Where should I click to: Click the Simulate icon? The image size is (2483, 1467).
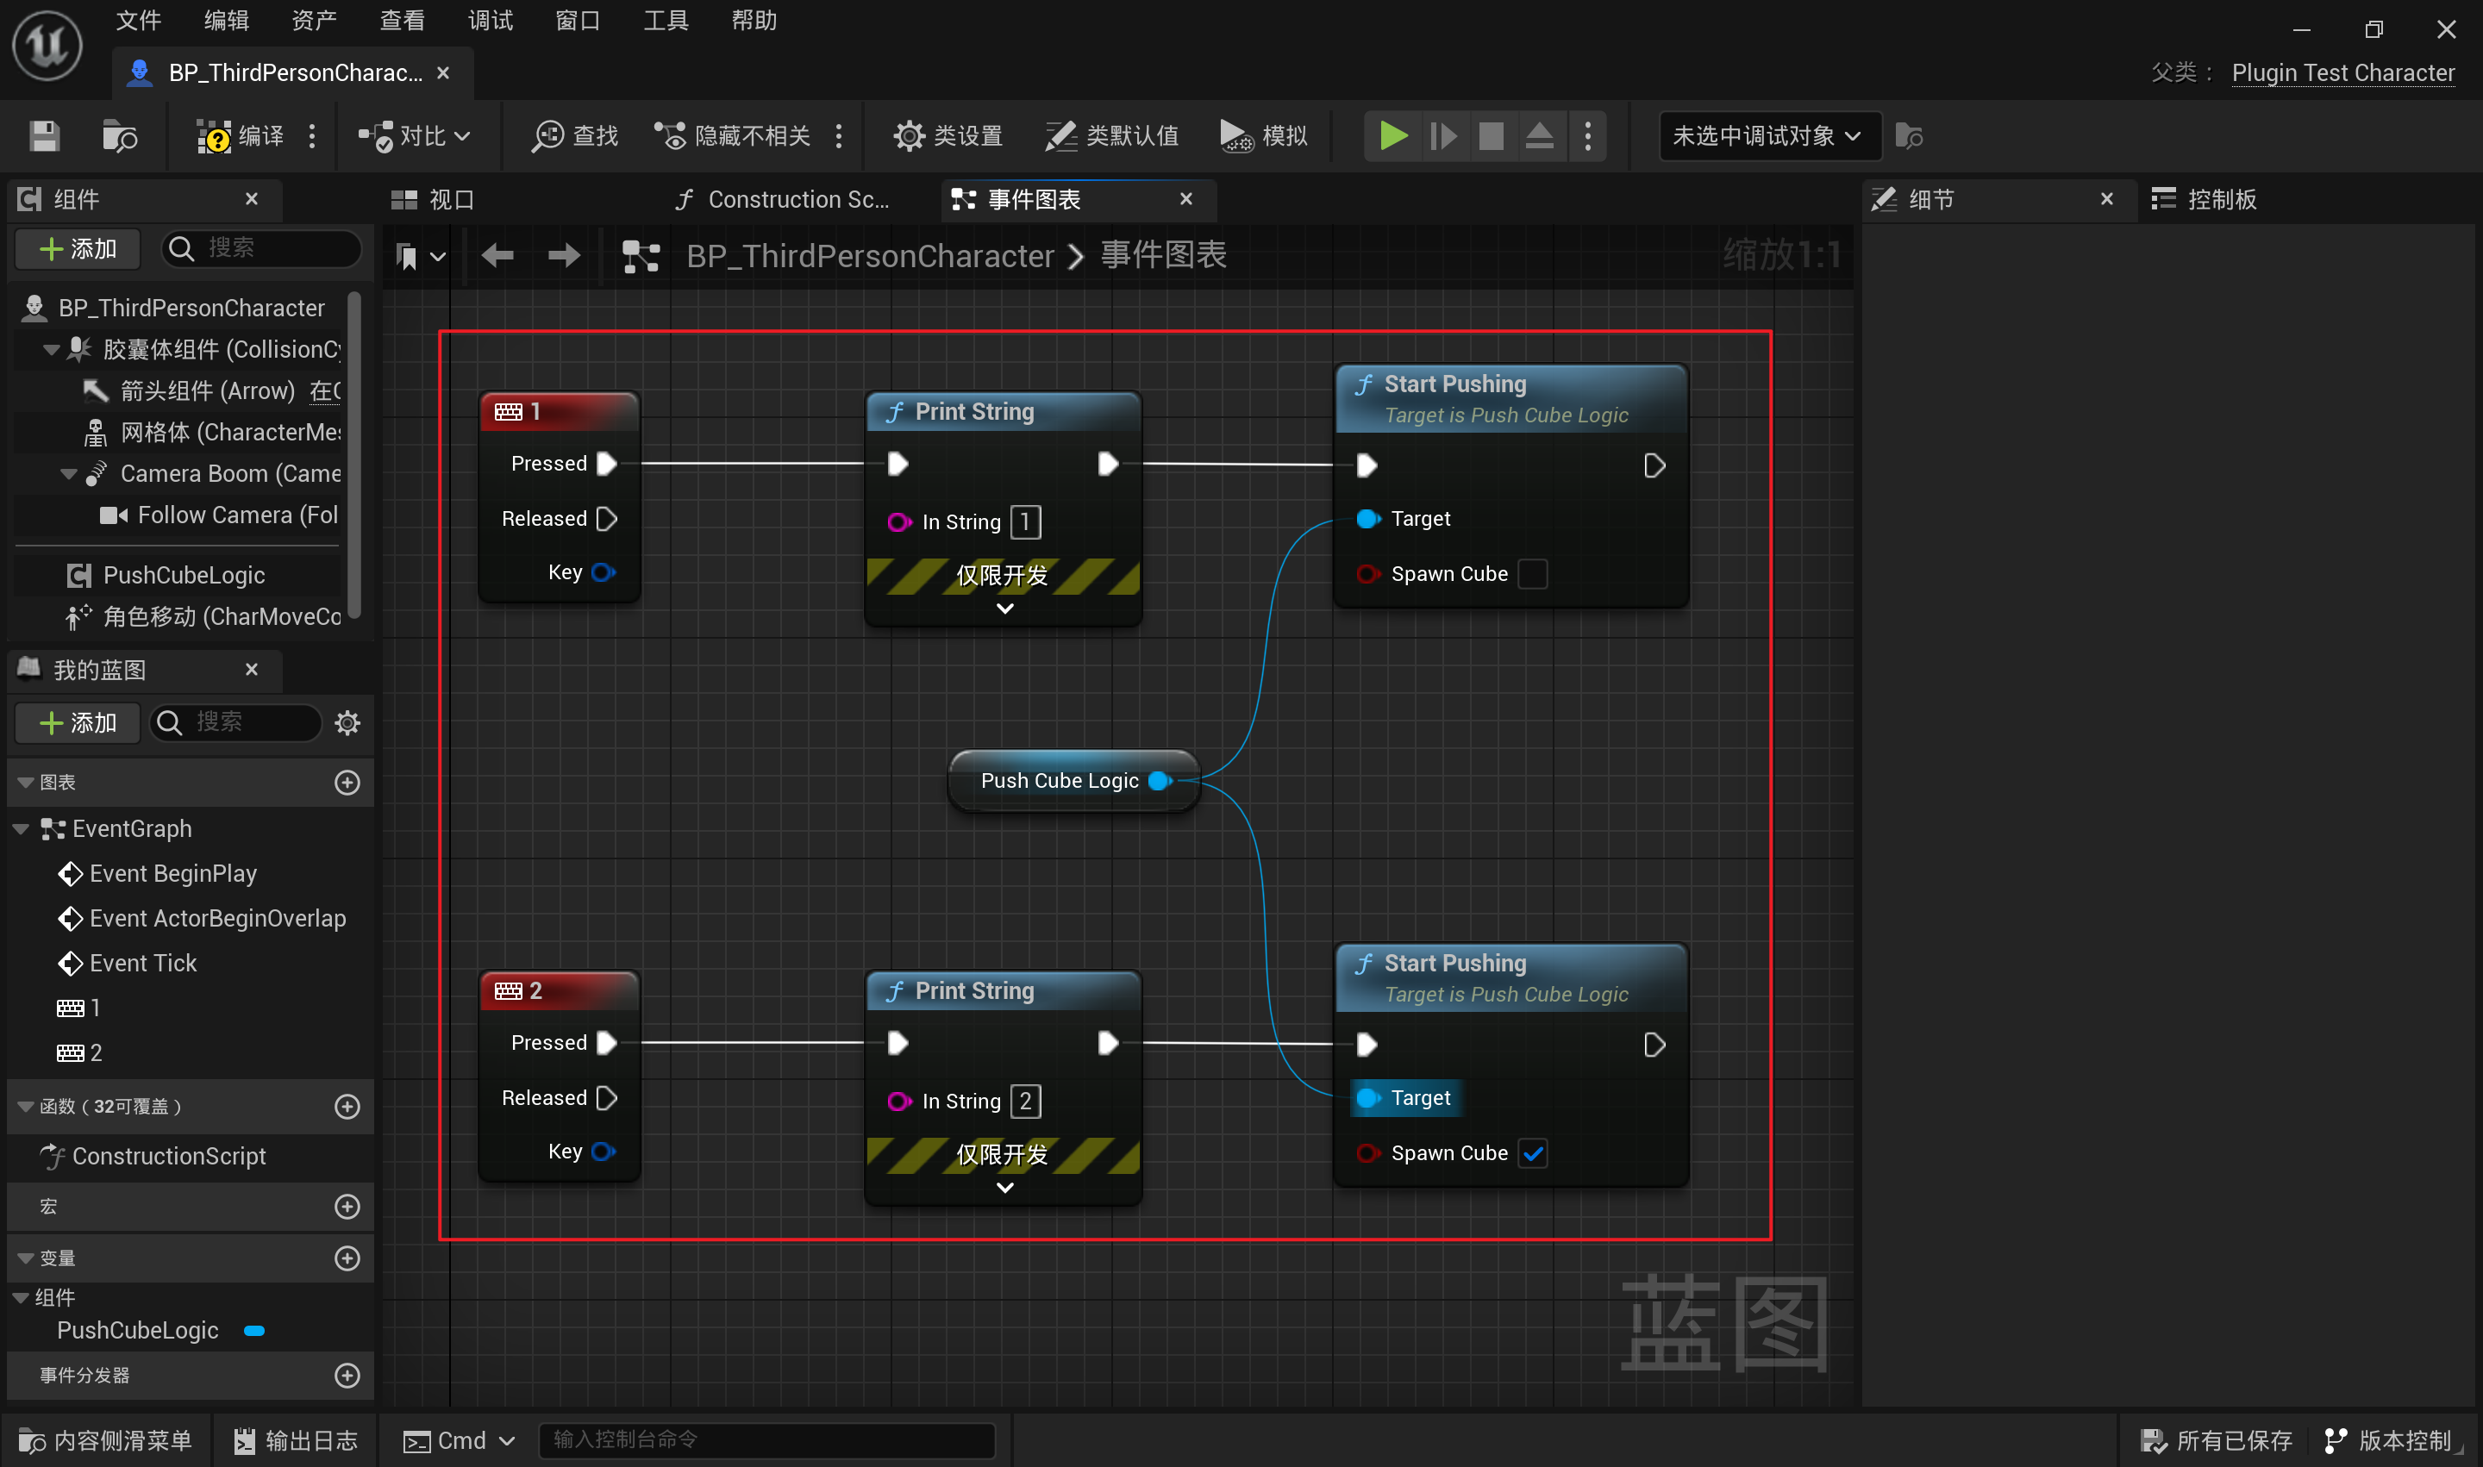1235,135
